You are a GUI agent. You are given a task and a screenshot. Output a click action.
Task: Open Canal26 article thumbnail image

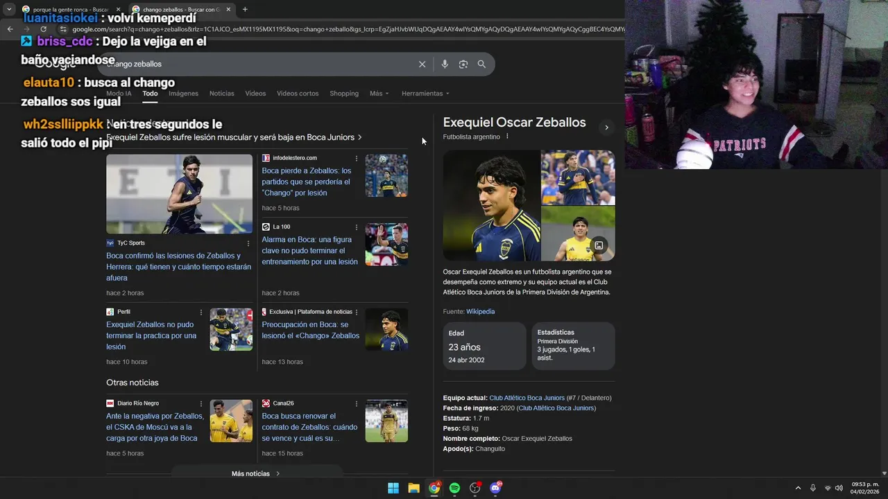386,421
